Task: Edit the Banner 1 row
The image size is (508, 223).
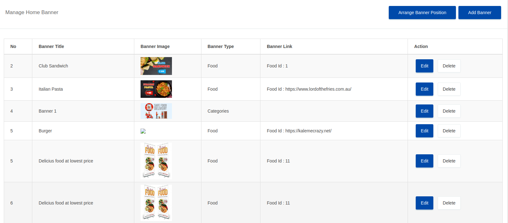Action: 424,111
